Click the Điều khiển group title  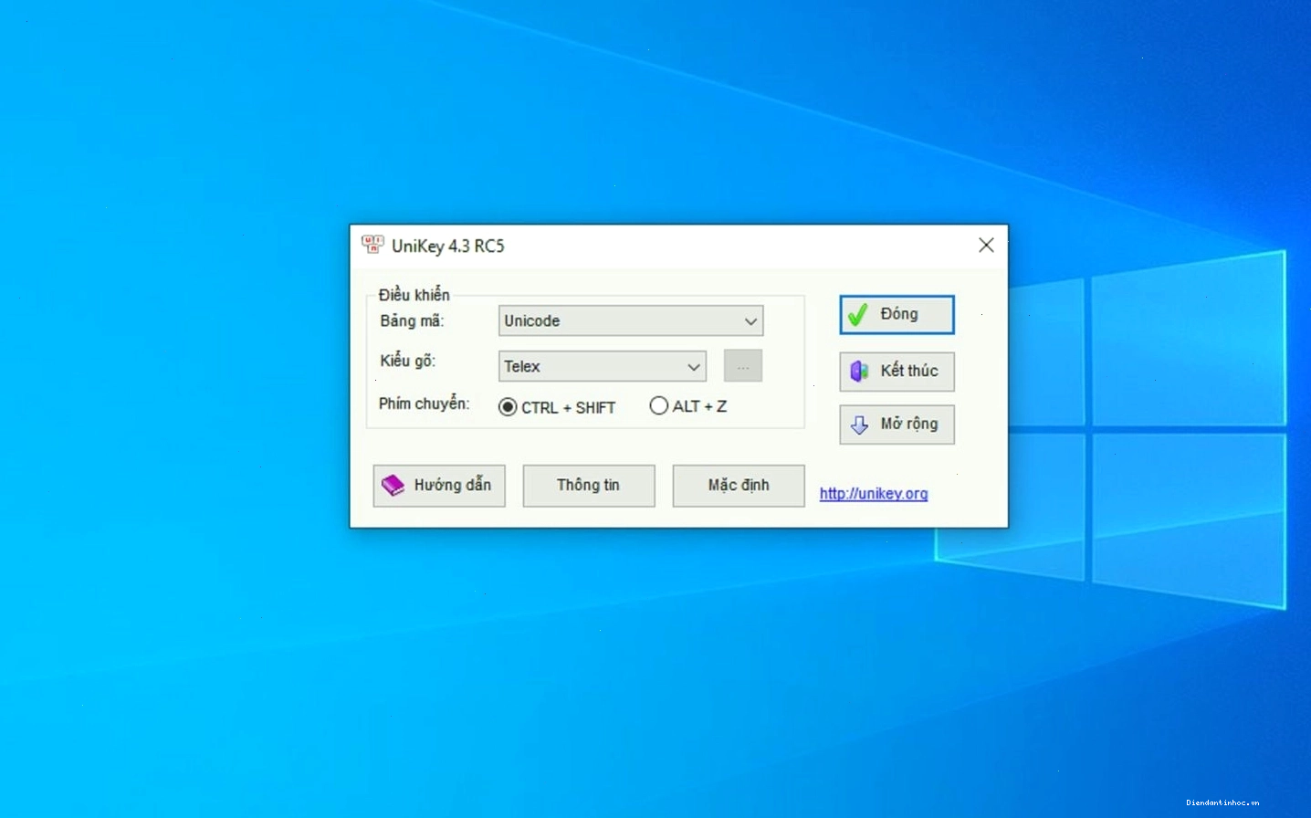414,294
